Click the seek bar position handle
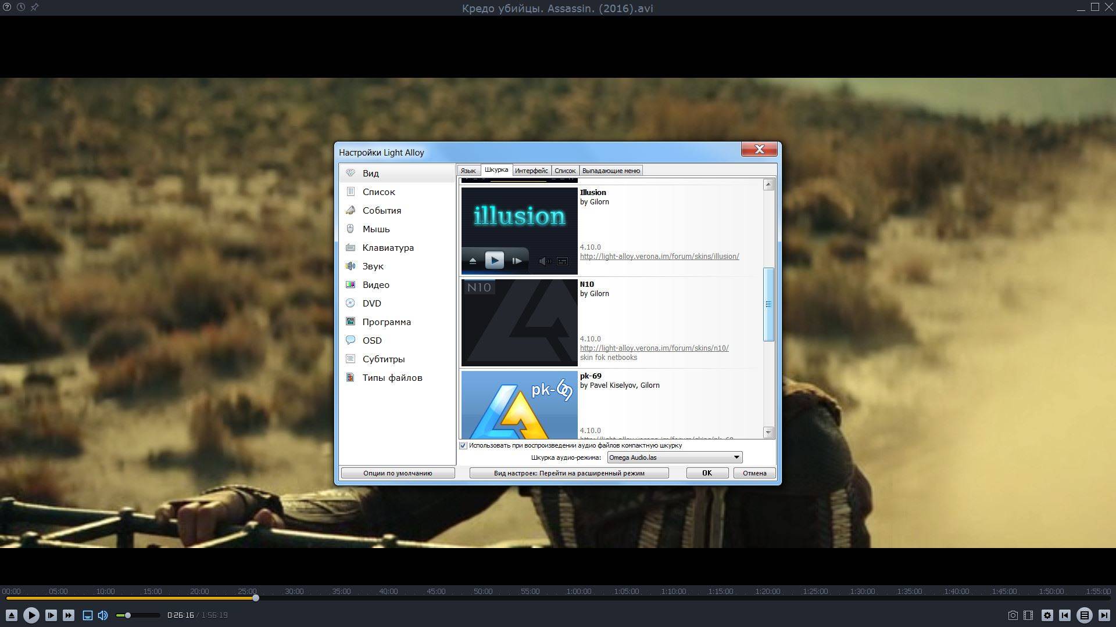This screenshot has width=1116, height=627. click(x=256, y=598)
